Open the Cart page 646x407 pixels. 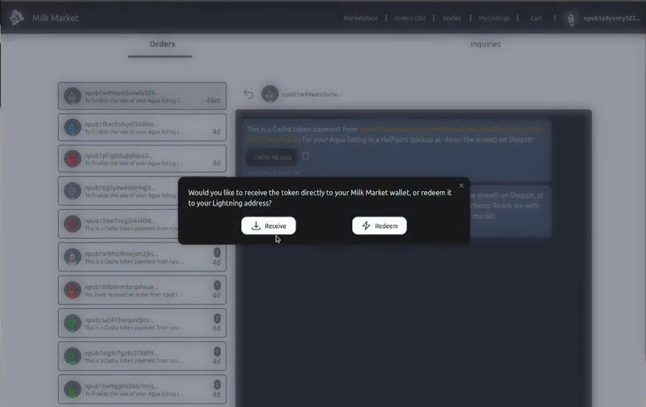(x=536, y=18)
